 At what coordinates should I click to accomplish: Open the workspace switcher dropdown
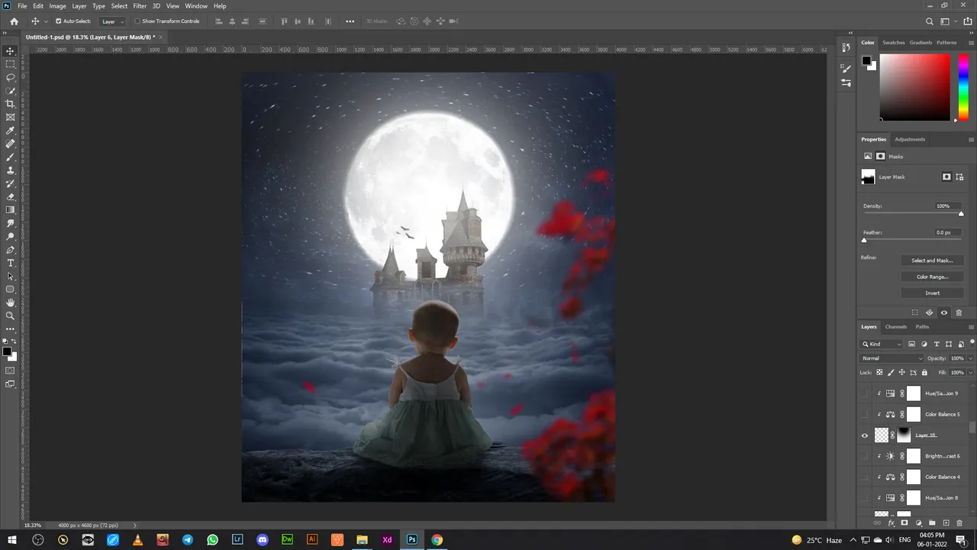click(947, 21)
